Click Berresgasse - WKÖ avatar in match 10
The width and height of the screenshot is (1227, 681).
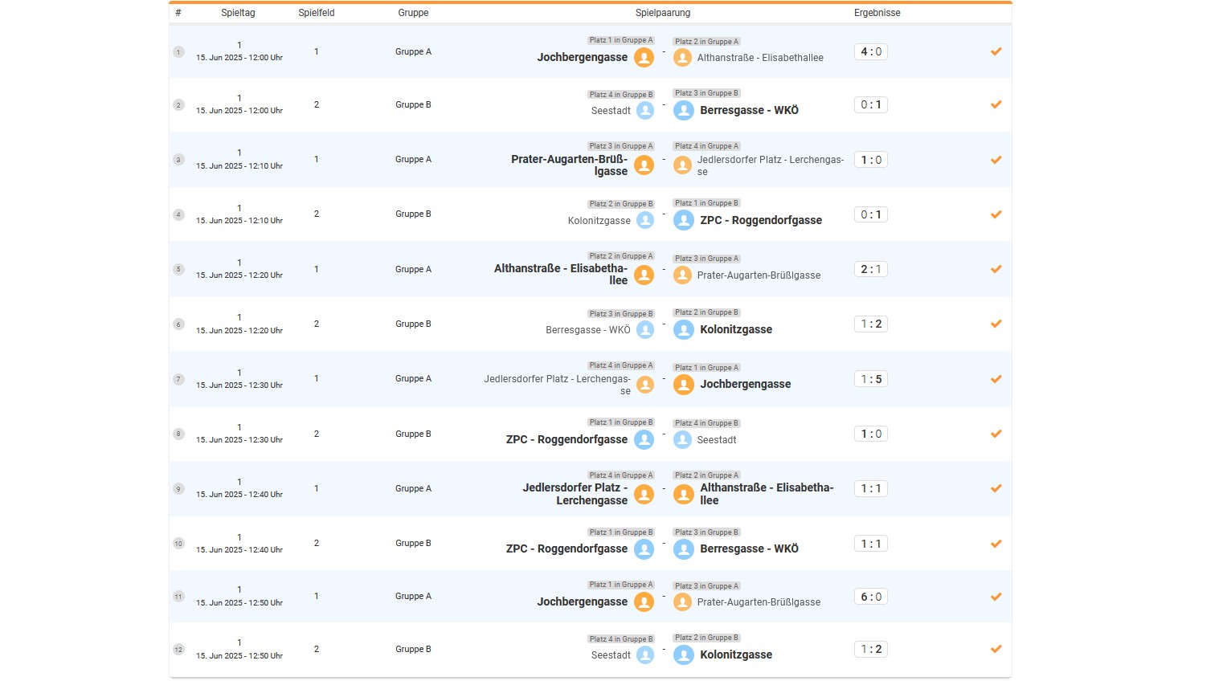[x=684, y=549]
